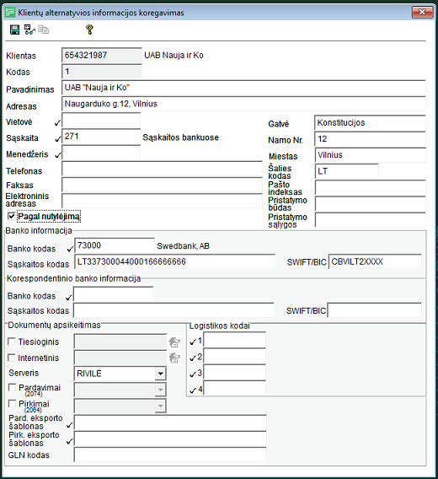Expand the Serveris dropdown showing RIVILĖ
Image resolution: width=438 pixels, height=479 pixels.
160,374
